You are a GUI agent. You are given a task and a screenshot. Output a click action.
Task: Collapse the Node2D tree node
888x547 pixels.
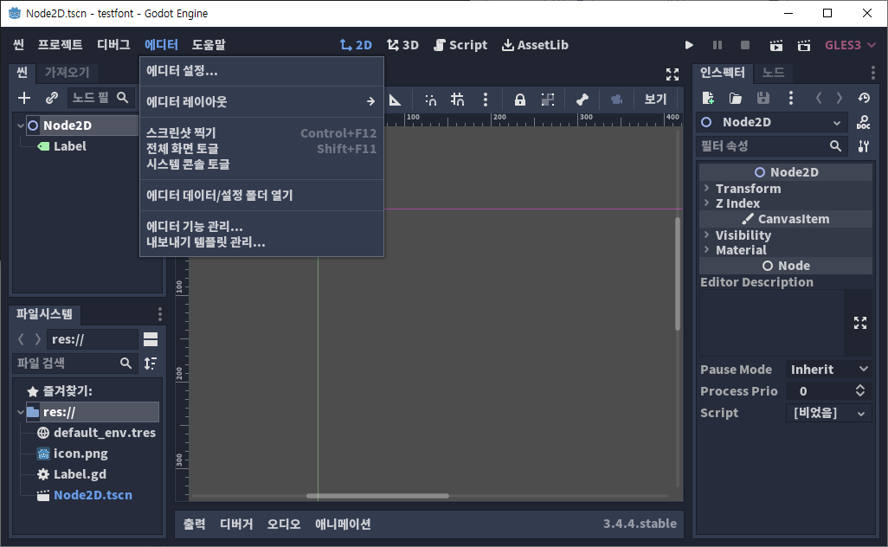tap(21, 125)
